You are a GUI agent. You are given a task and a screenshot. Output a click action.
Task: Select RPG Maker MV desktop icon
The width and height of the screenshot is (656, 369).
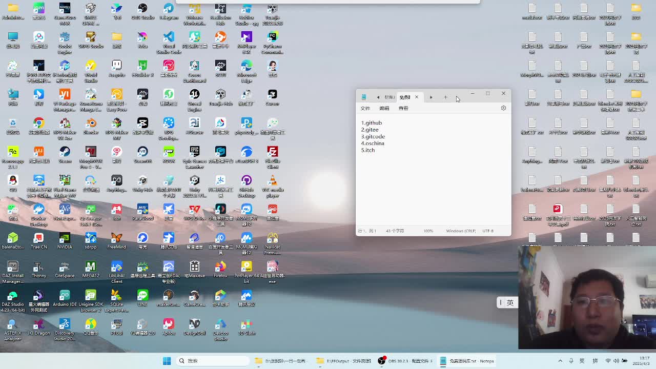coord(117,129)
